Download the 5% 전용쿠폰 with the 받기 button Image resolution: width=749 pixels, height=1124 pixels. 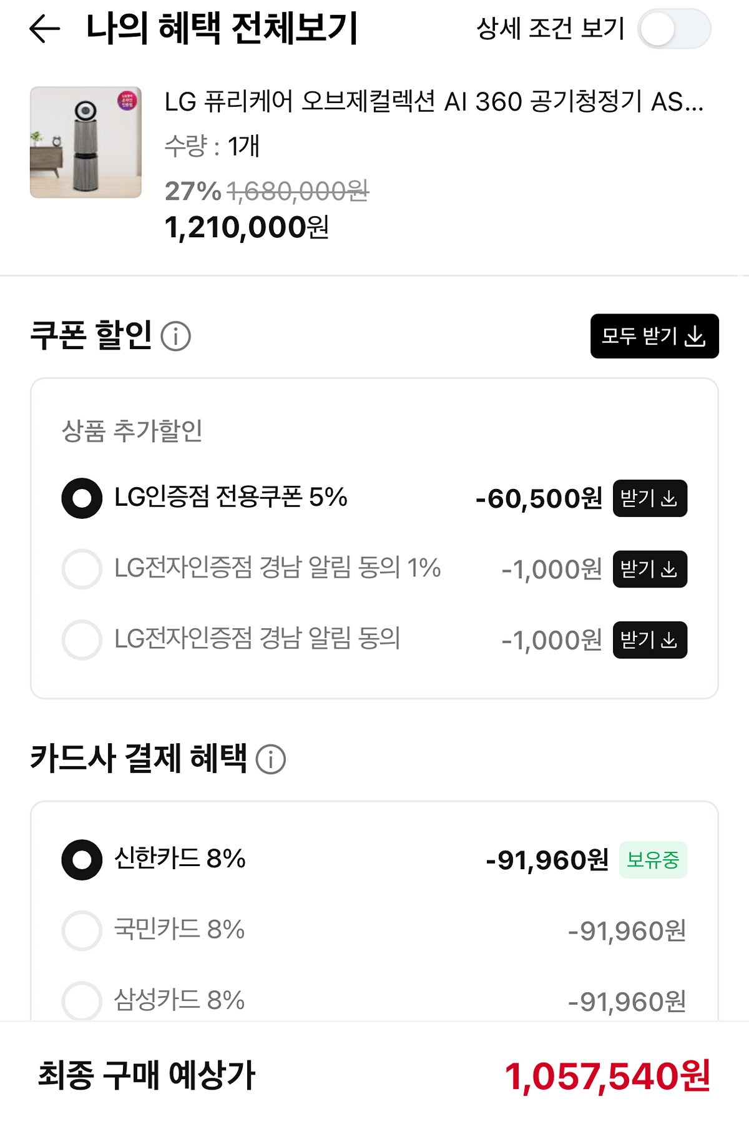649,498
